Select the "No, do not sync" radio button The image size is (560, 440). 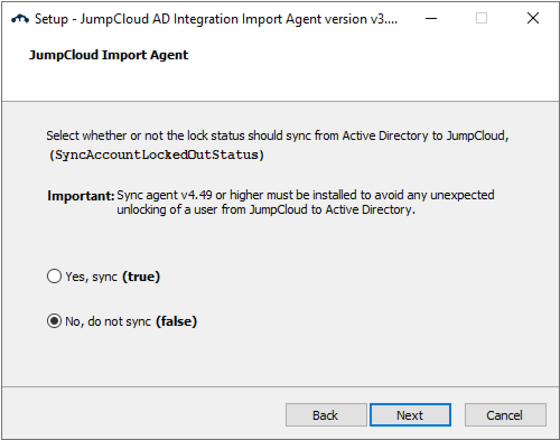coord(54,321)
